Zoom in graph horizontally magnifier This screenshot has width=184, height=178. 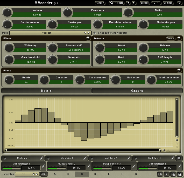(164, 150)
